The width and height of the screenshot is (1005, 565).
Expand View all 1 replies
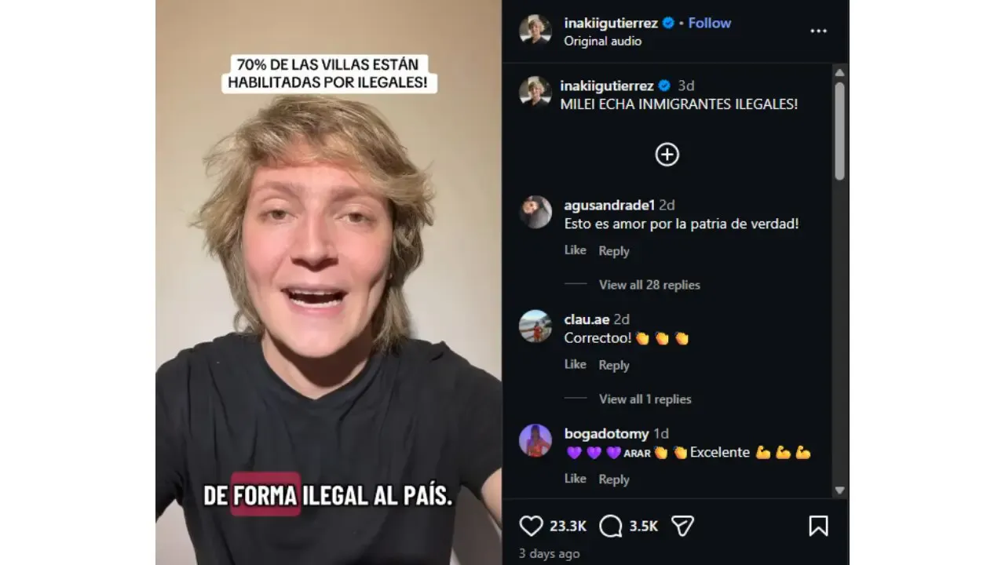tap(644, 399)
